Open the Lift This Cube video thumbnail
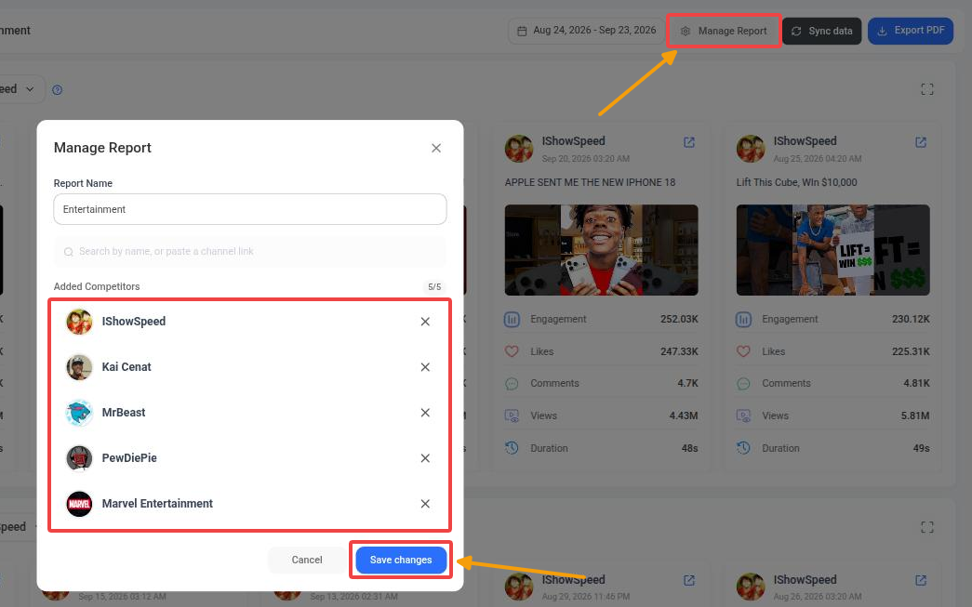Viewport: 972px width, 607px height. point(833,250)
